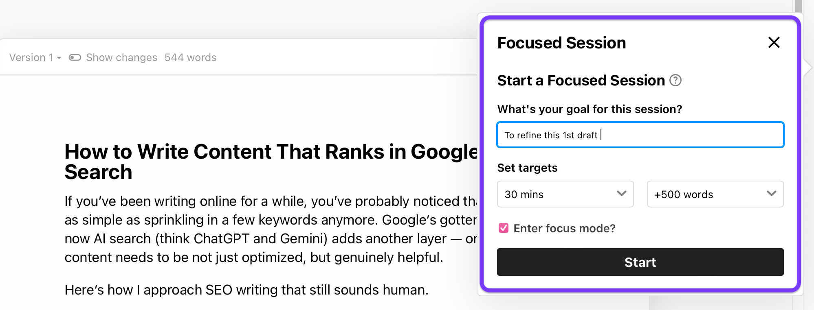Click the "Focused Session" panel title
Screen dimensions: 814x310
[x=561, y=43]
